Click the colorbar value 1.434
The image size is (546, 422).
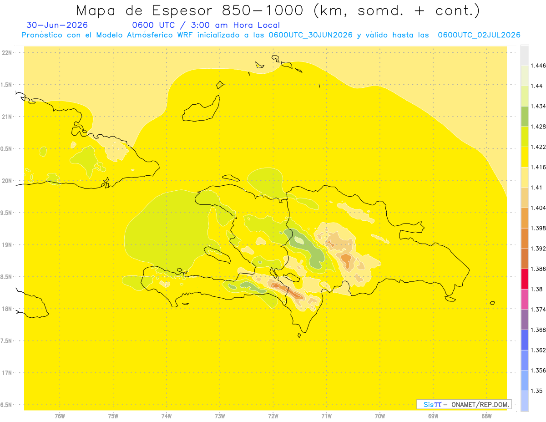pos(539,106)
